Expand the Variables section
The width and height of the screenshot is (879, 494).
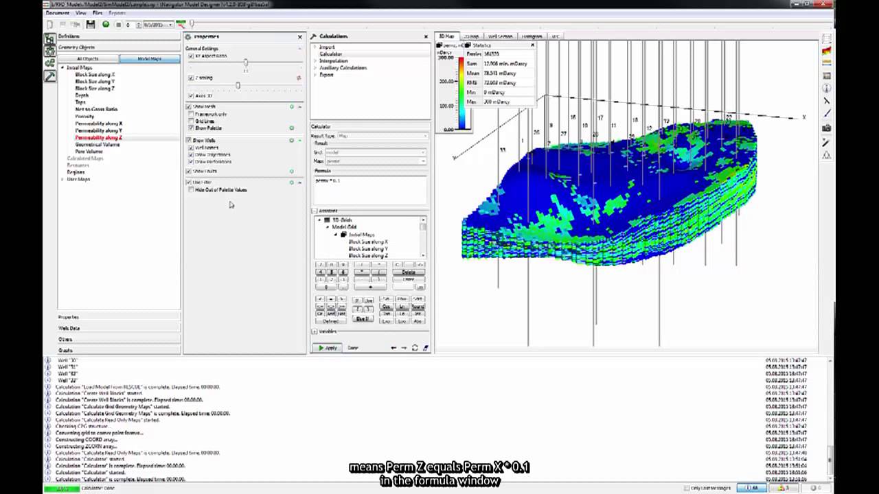click(x=315, y=331)
